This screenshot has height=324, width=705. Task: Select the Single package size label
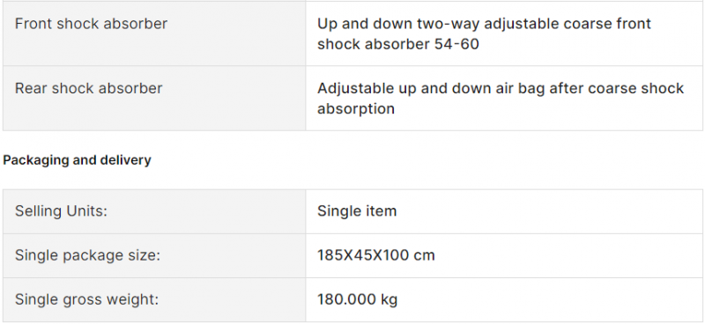(87, 255)
